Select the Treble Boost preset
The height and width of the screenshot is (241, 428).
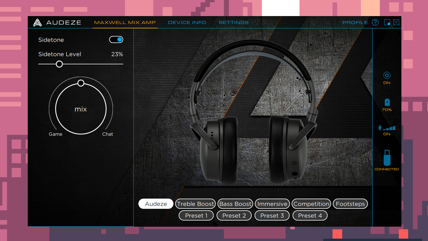195,204
